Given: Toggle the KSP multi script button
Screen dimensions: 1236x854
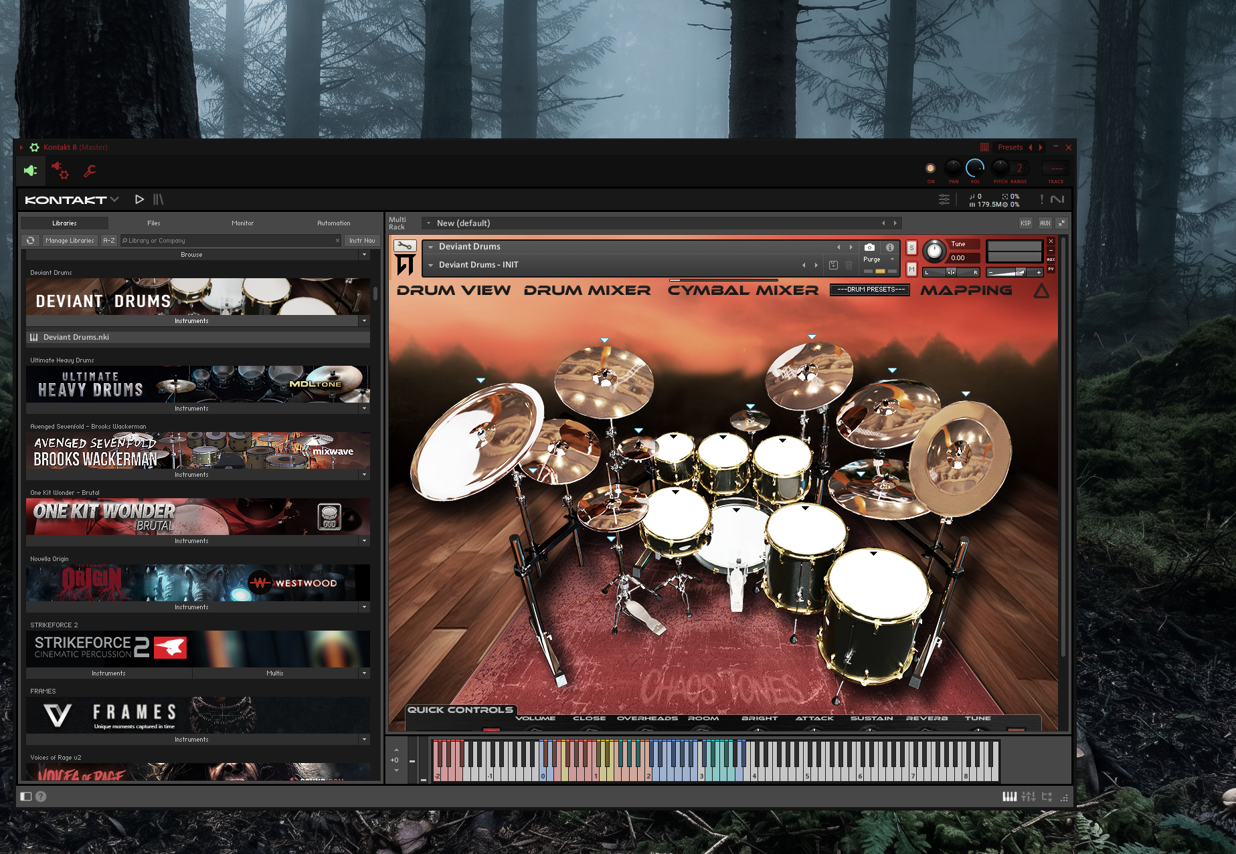Looking at the screenshot, I should (x=1026, y=223).
